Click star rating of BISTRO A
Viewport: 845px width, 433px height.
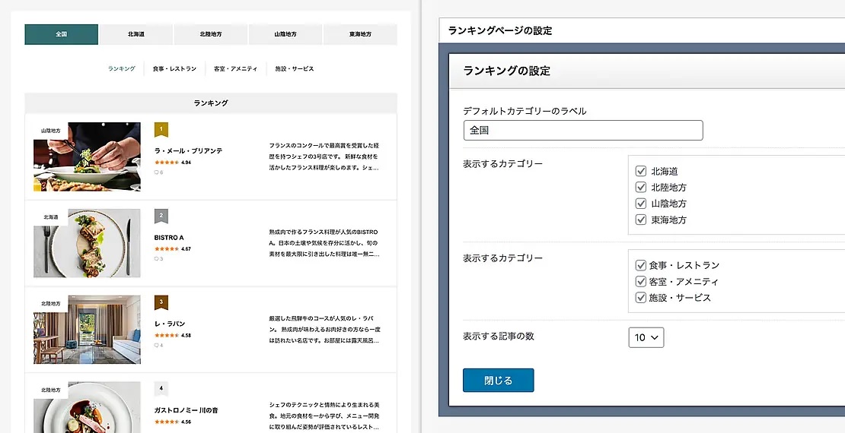point(167,248)
